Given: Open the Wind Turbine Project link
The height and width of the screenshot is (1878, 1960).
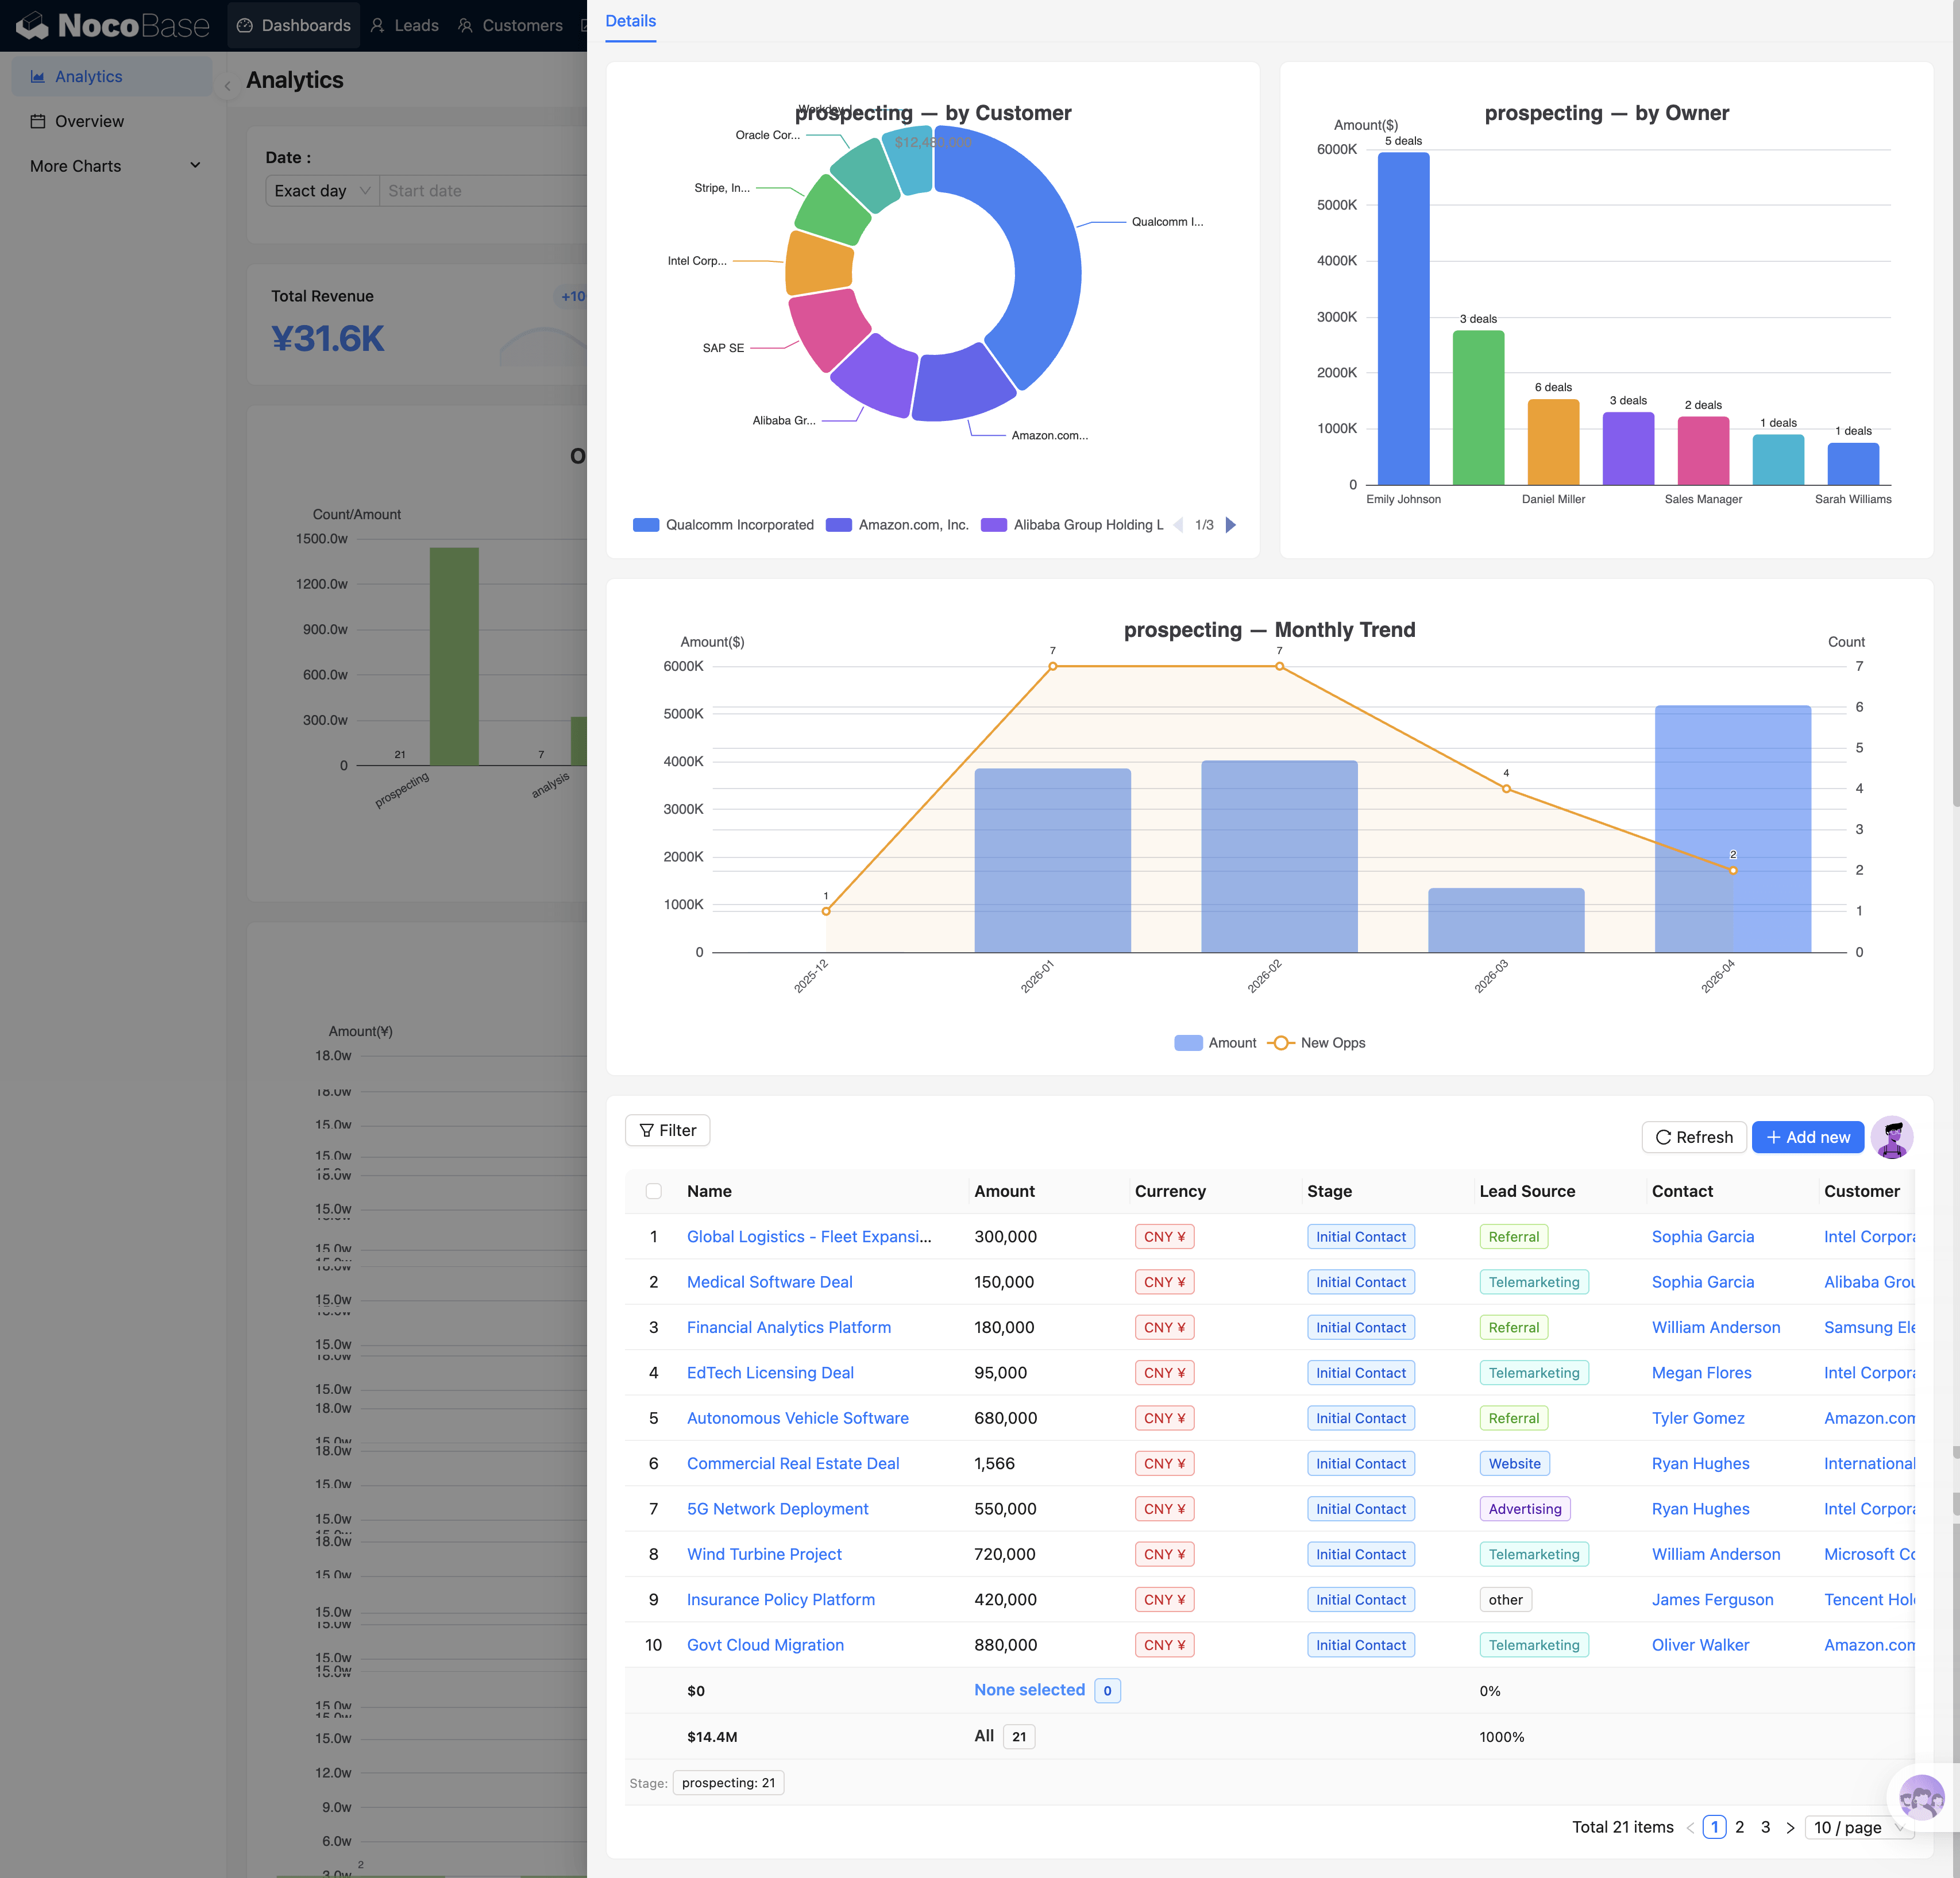Looking at the screenshot, I should 764,1554.
